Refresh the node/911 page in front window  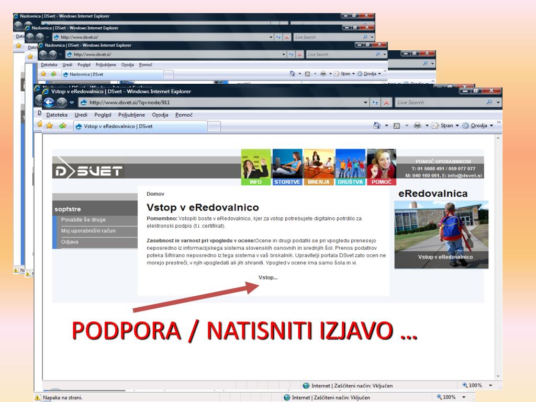coord(375,103)
